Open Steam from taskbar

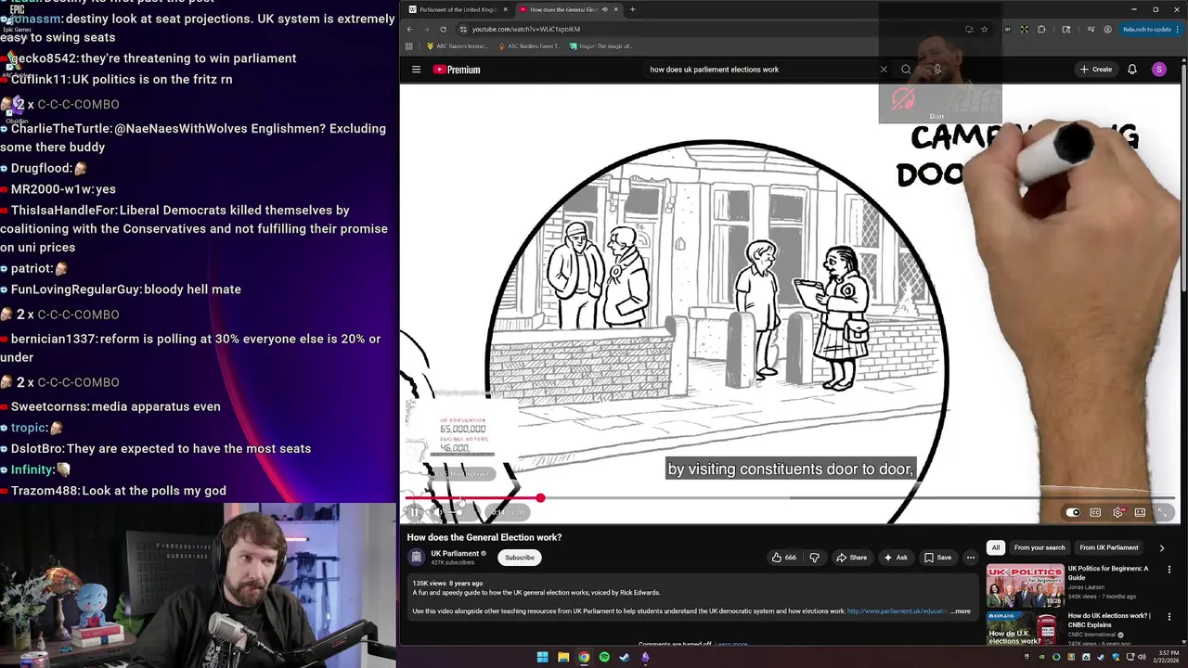tap(625, 657)
